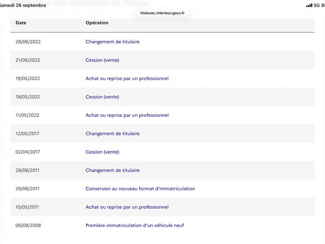Open Cession (vente) dated 02/04/2017
Viewport: 325px width, 244px height.
click(102, 152)
